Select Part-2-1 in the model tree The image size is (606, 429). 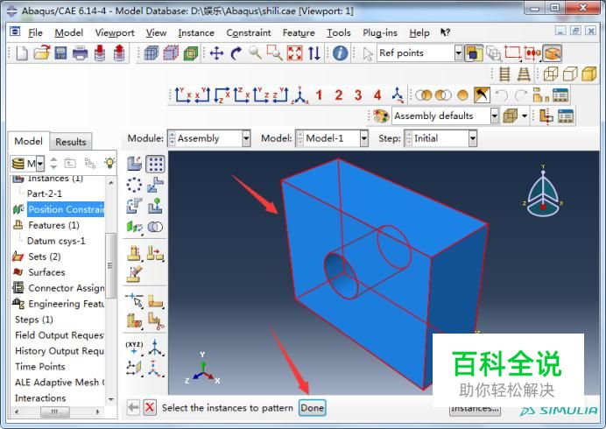pos(45,193)
